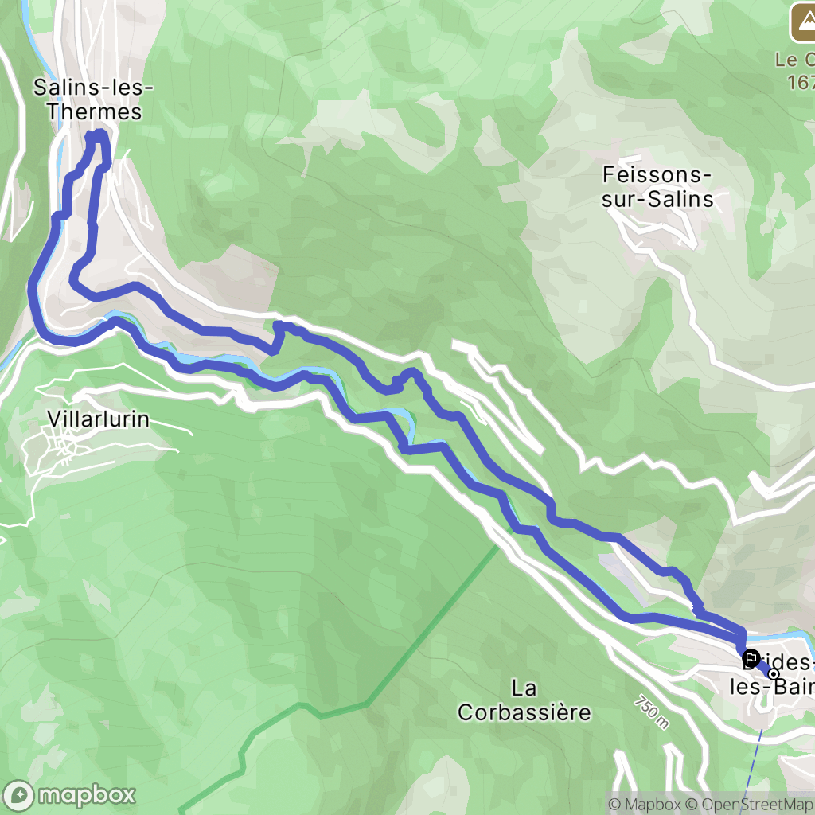Click the black finish flag marker
This screenshot has width=815, height=815.
pyautogui.click(x=751, y=659)
